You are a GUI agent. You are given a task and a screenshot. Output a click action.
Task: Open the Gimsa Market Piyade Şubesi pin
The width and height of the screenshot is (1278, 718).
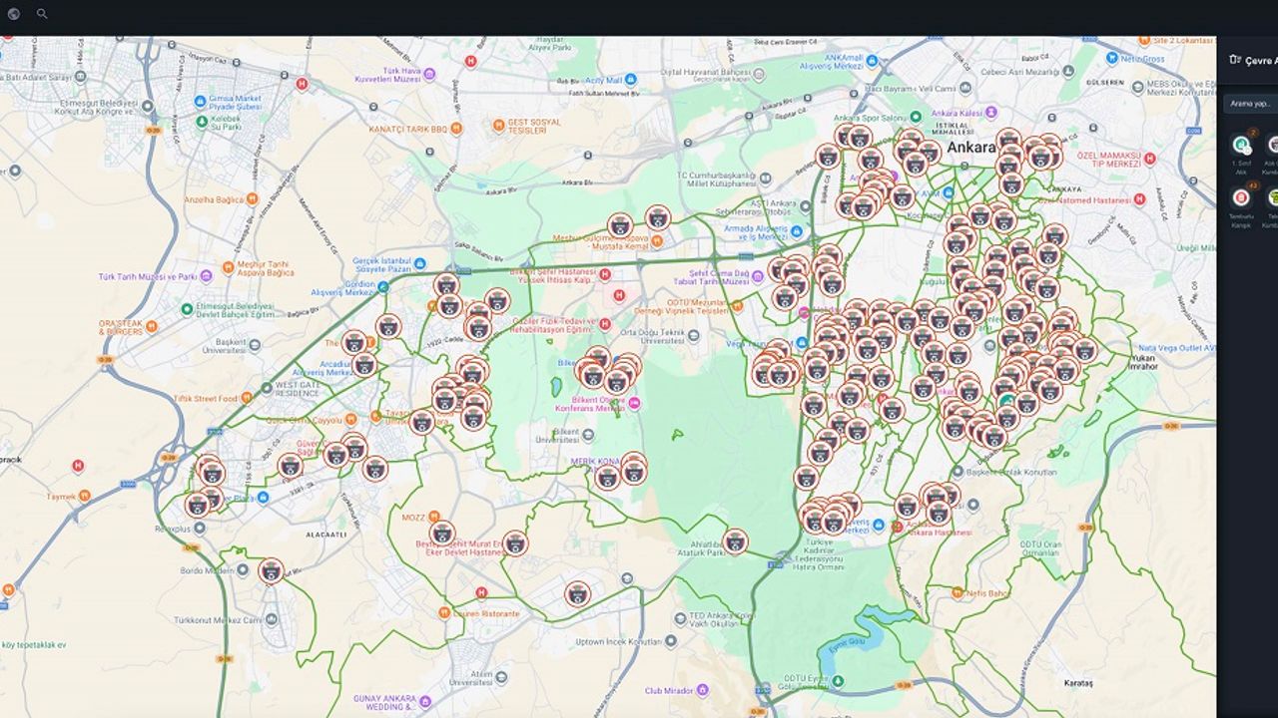point(200,101)
